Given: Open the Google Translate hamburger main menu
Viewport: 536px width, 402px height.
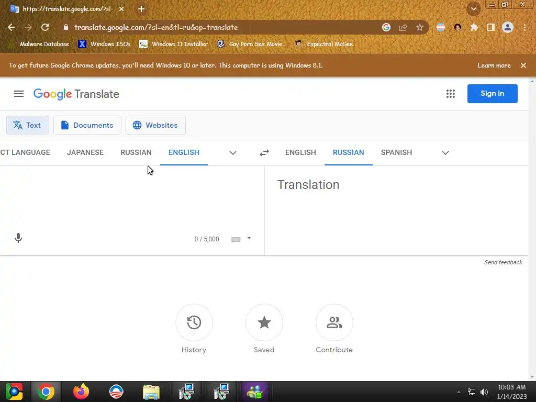Looking at the screenshot, I should tap(19, 94).
